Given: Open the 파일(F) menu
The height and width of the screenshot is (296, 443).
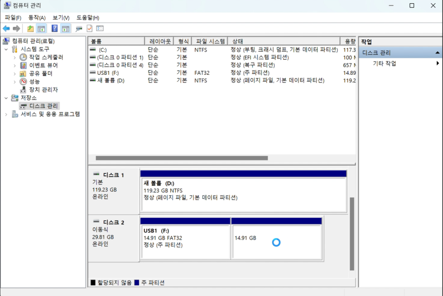Looking at the screenshot, I should click(x=13, y=17).
